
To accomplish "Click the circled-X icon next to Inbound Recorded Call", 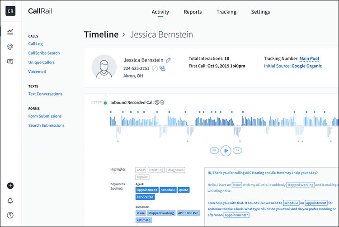I will pyautogui.click(x=157, y=102).
